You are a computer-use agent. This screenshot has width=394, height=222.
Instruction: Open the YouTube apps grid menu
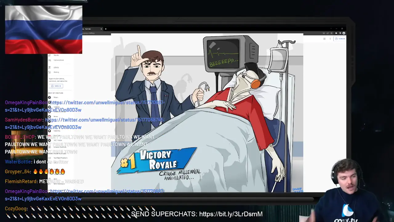pos(324,39)
